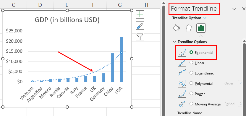The height and width of the screenshot is (116, 246).
Task: Open the Chart Filters funnel button
Action: tap(140, 37)
